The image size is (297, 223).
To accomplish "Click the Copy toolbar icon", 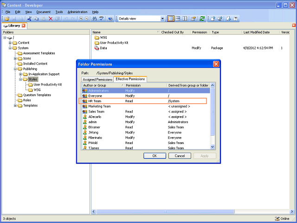I will (x=36, y=19).
